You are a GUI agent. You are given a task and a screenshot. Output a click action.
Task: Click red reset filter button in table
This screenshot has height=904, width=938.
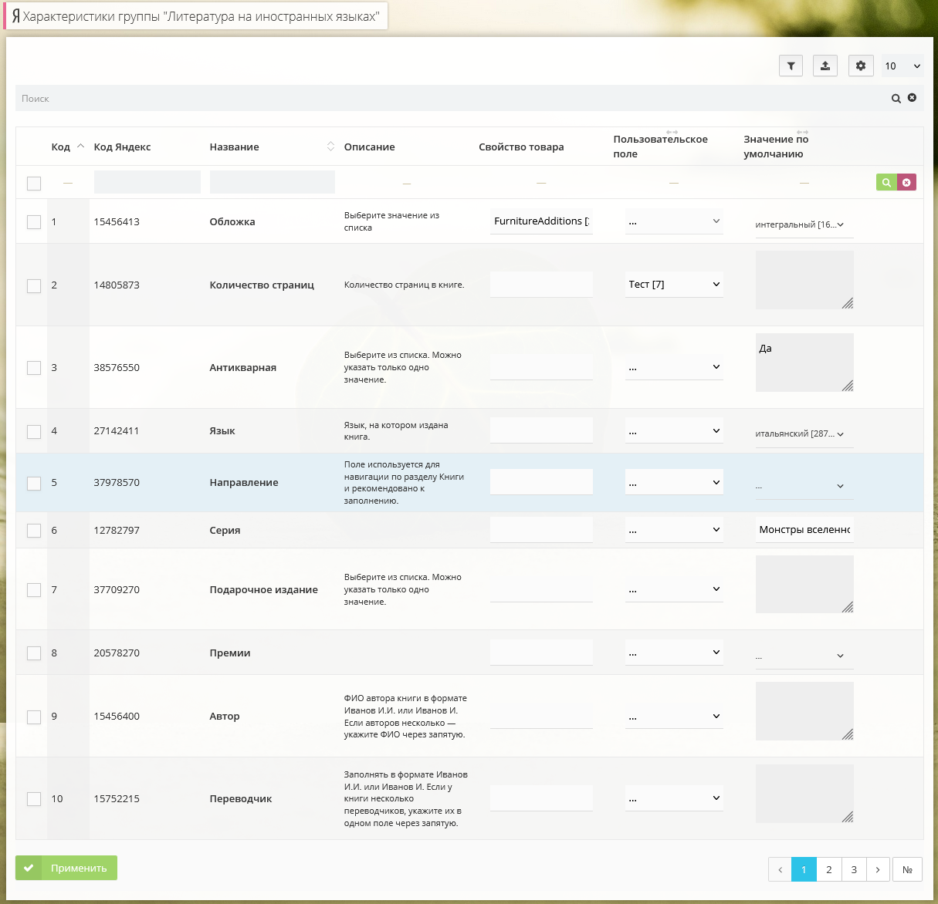coord(906,183)
